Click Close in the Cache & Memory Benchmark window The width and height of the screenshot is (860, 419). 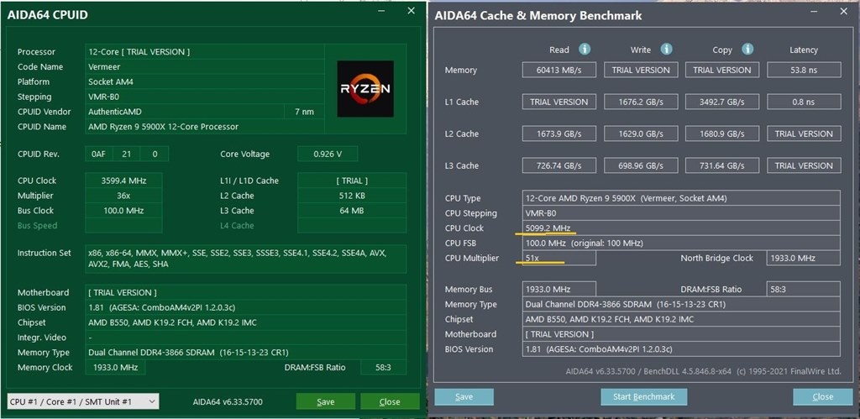click(x=823, y=396)
